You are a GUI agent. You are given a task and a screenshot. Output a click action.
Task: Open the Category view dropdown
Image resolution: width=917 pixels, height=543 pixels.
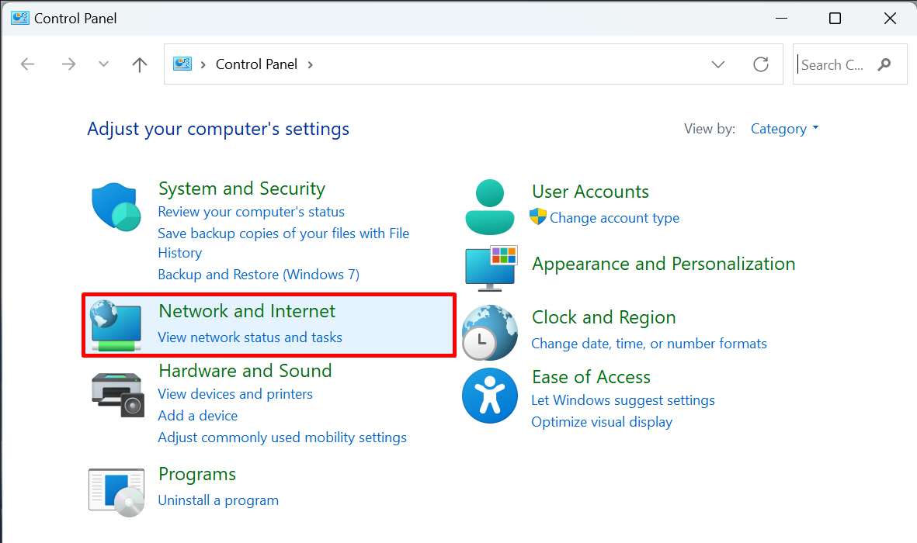tap(783, 129)
